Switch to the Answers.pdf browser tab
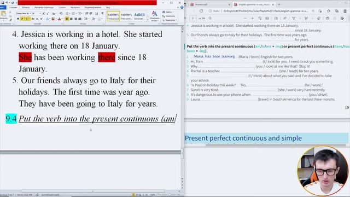Viewport: 350px width, 197px height. click(209, 4)
